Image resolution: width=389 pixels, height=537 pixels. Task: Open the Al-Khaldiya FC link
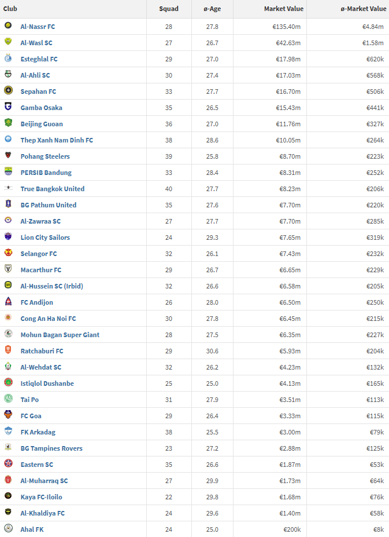pos(42,513)
